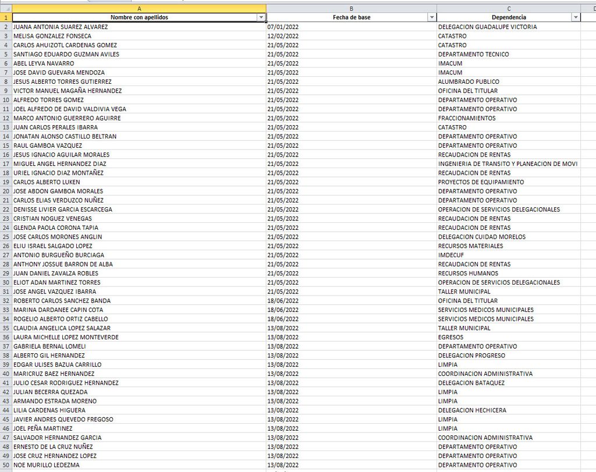Select column C header
Screen dimensions: 596x472
pyautogui.click(x=509, y=8)
